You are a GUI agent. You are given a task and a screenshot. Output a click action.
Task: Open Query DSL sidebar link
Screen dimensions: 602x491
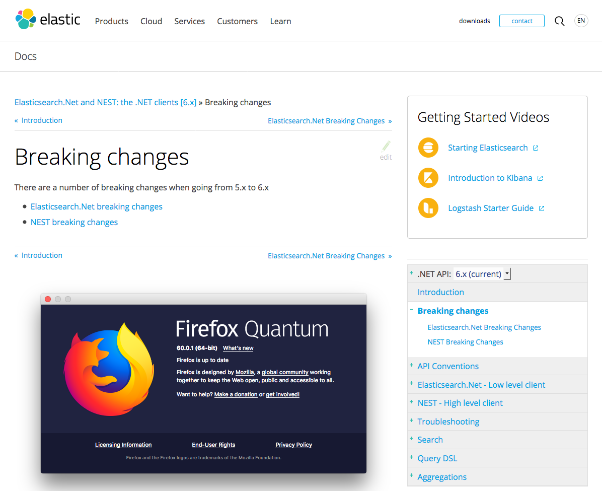[437, 459]
